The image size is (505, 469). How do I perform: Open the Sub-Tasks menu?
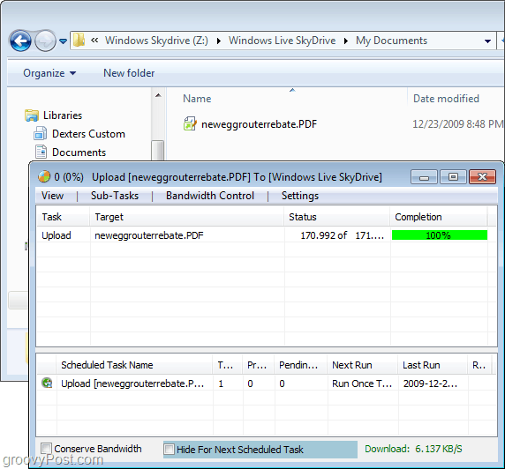coord(115,196)
